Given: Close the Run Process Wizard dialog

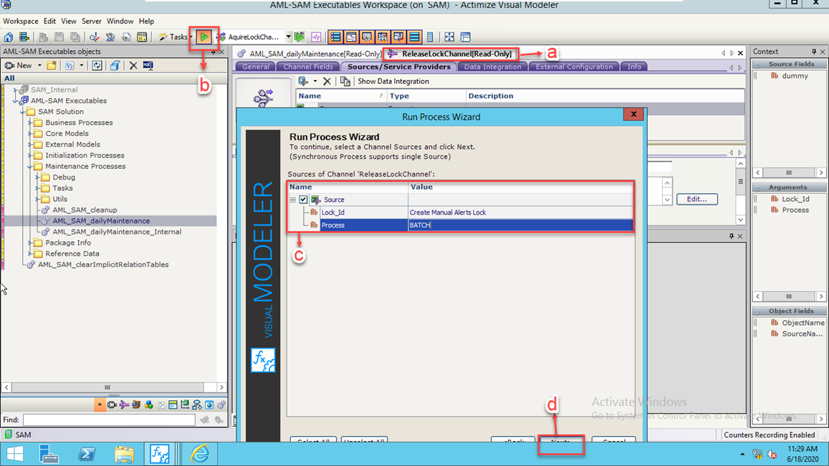Looking at the screenshot, I should 633,114.
